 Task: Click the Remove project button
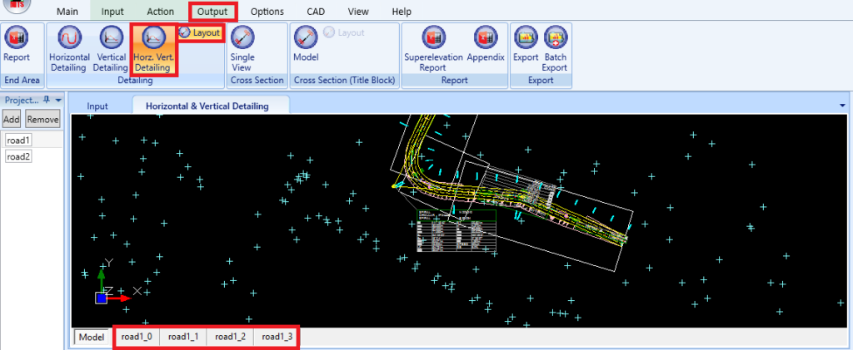(x=43, y=120)
